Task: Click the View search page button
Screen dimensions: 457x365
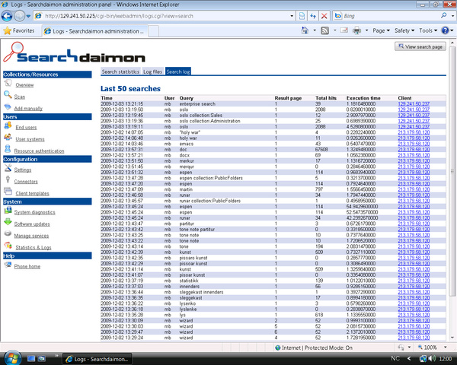Action: (x=420, y=46)
